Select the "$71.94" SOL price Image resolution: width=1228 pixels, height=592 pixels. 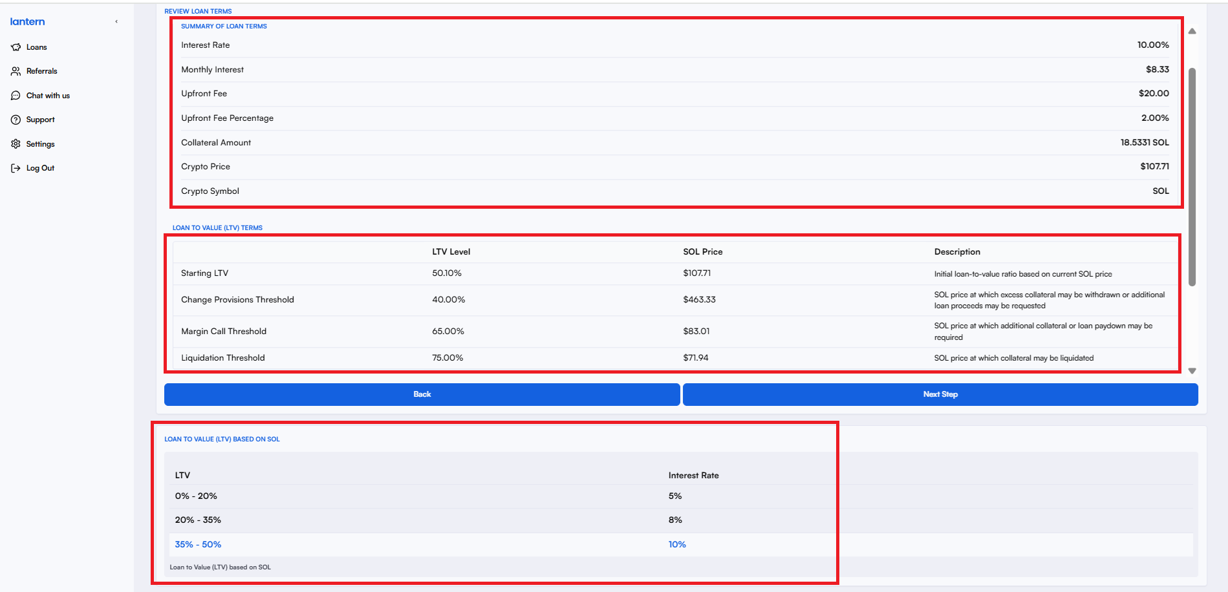696,358
